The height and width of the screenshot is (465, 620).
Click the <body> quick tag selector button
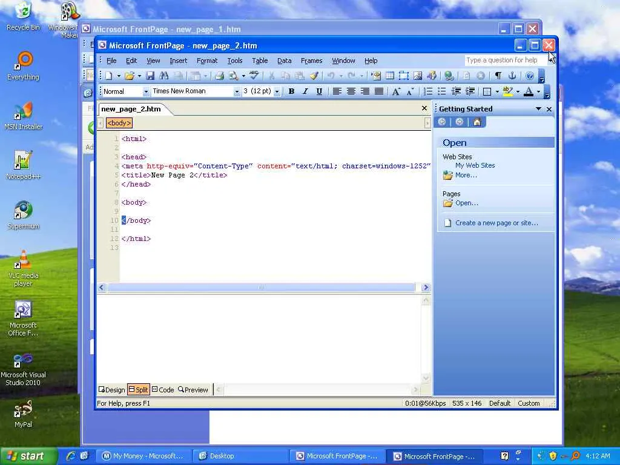pos(119,123)
